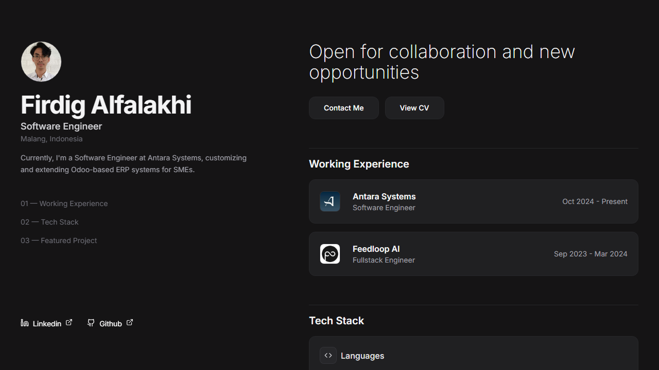Click the bio paragraph about Antara Systems
659x370 pixels.
point(134,163)
